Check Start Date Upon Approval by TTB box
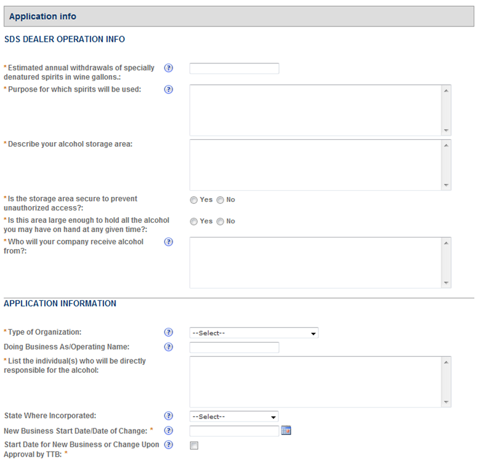Image resolution: width=486 pixels, height=464 pixels. pos(194,446)
